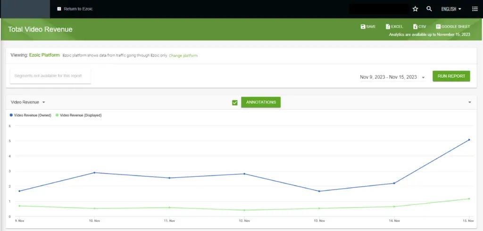Open the favorites star icon

tap(415, 9)
